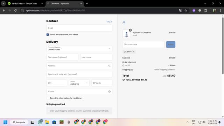Click the Apply discount button
The image size is (224, 126).
click(171, 44)
